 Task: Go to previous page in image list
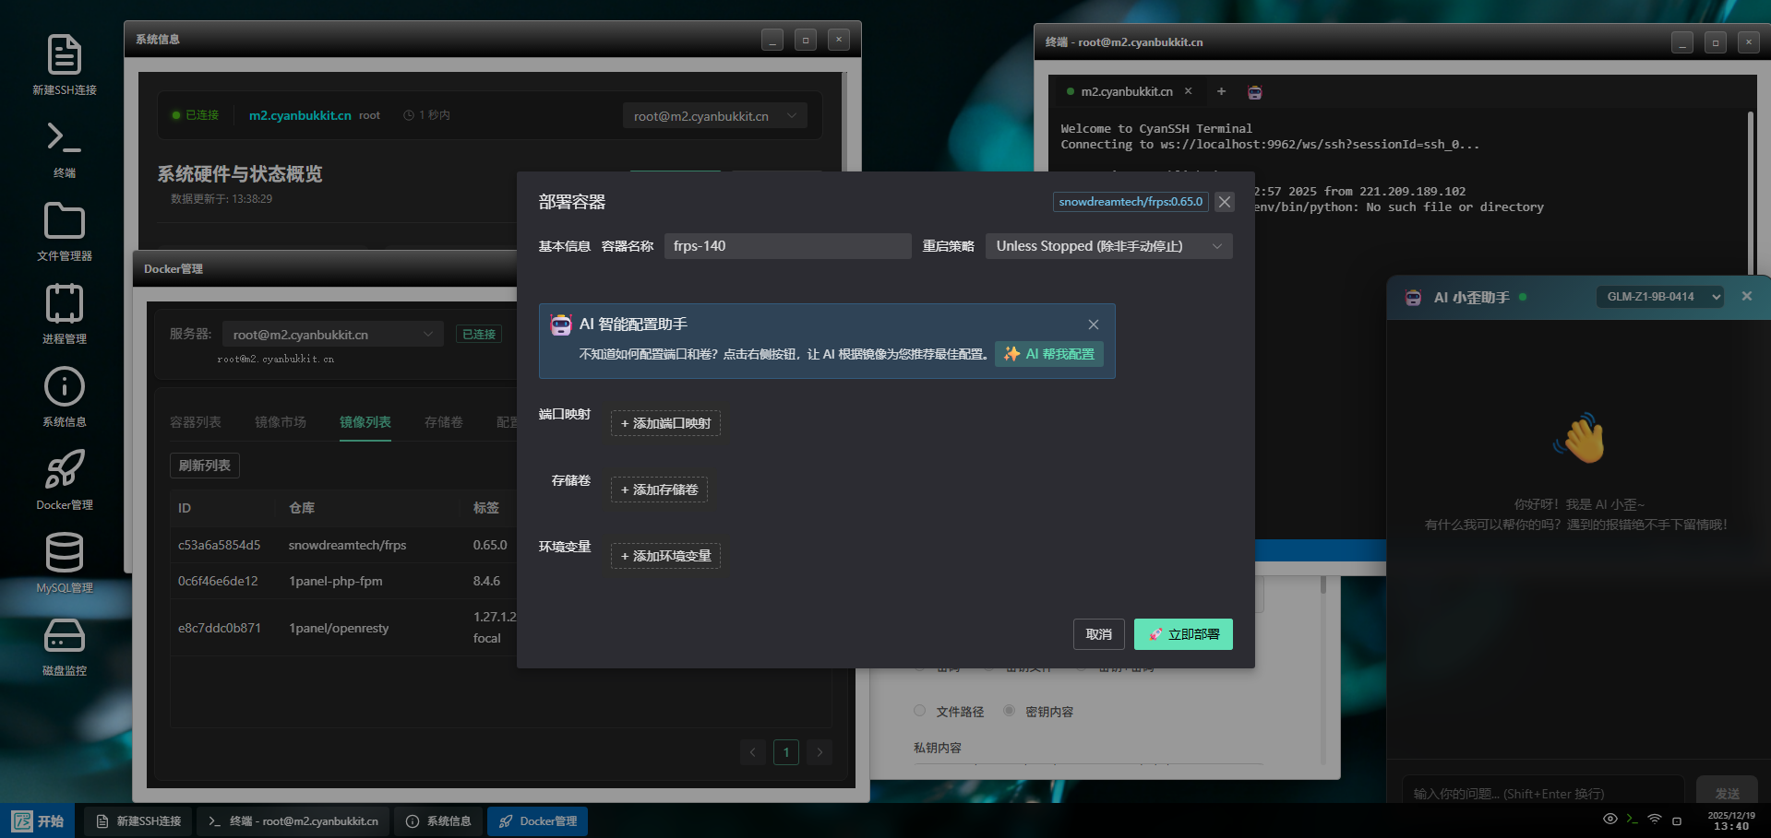753,752
